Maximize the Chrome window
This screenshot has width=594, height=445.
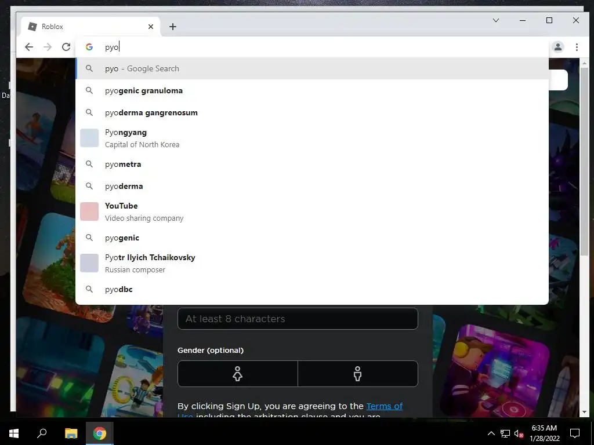coord(549,20)
